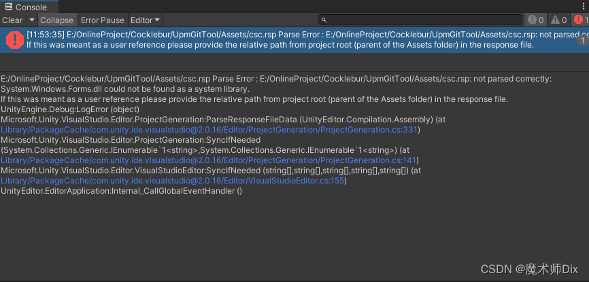Open ProjectGeneration.cs:141 stack trace link

[209, 160]
